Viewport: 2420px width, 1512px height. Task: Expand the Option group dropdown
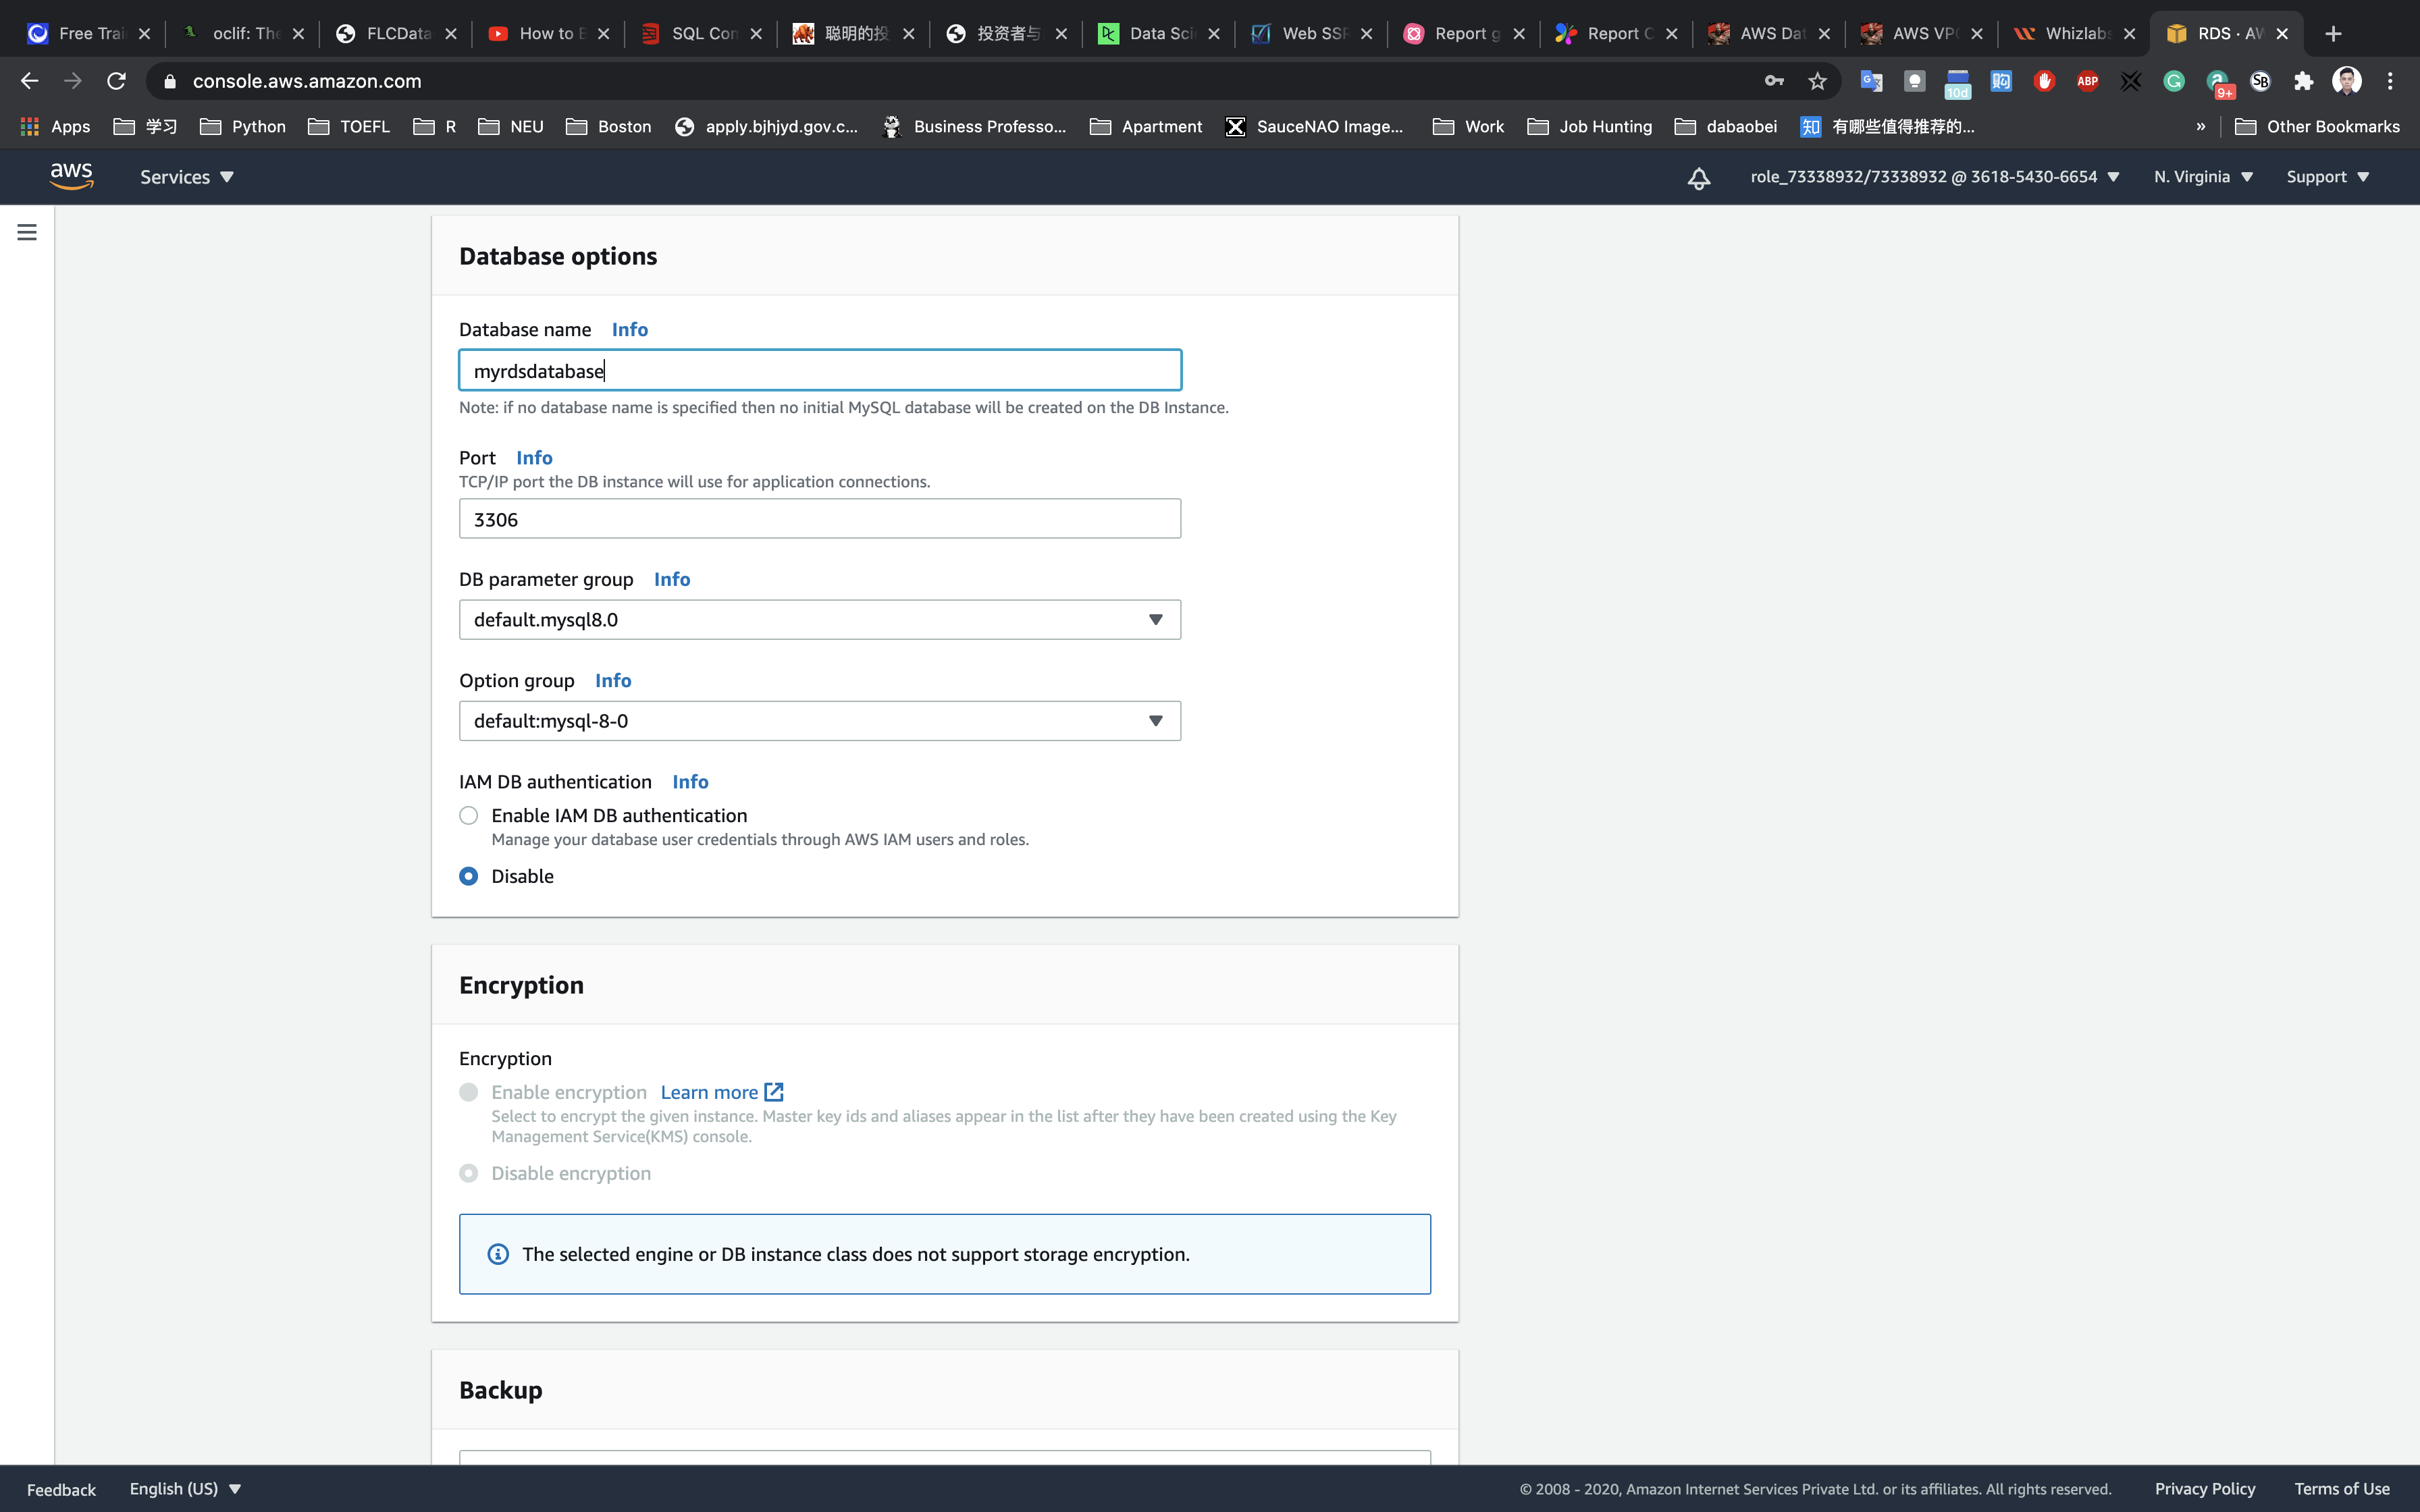click(x=819, y=721)
